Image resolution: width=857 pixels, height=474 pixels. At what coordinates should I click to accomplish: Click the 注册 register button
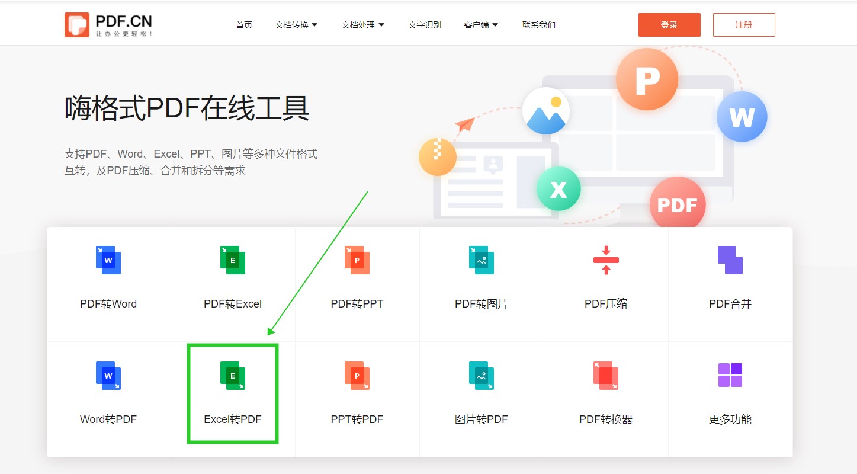coord(743,25)
